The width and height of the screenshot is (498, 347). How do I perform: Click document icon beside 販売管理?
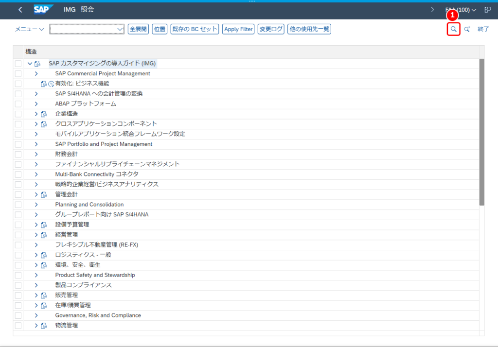point(44,295)
